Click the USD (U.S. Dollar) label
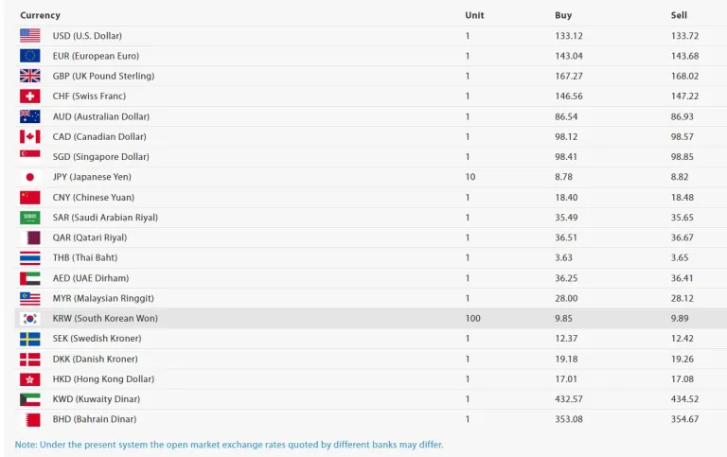Screen dimensions: 727x457 coord(87,36)
